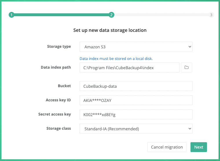This screenshot has height=161, width=220.
Task: Click the blue local disk notice text
Action: pos(116,58)
